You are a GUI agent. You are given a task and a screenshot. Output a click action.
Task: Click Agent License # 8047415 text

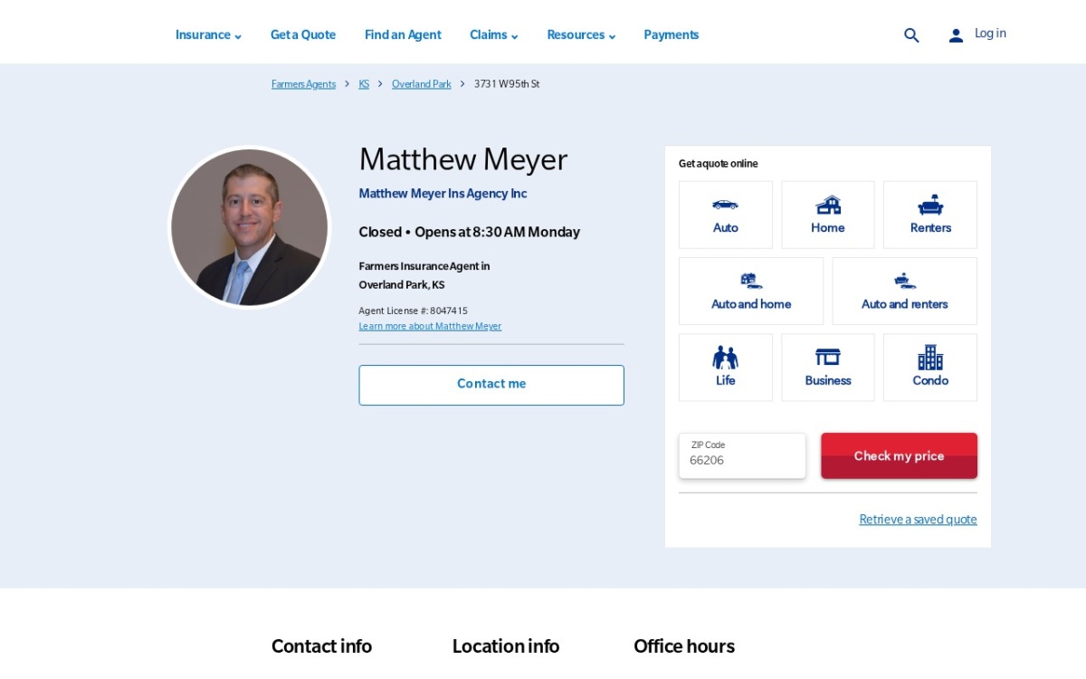pyautogui.click(x=413, y=311)
